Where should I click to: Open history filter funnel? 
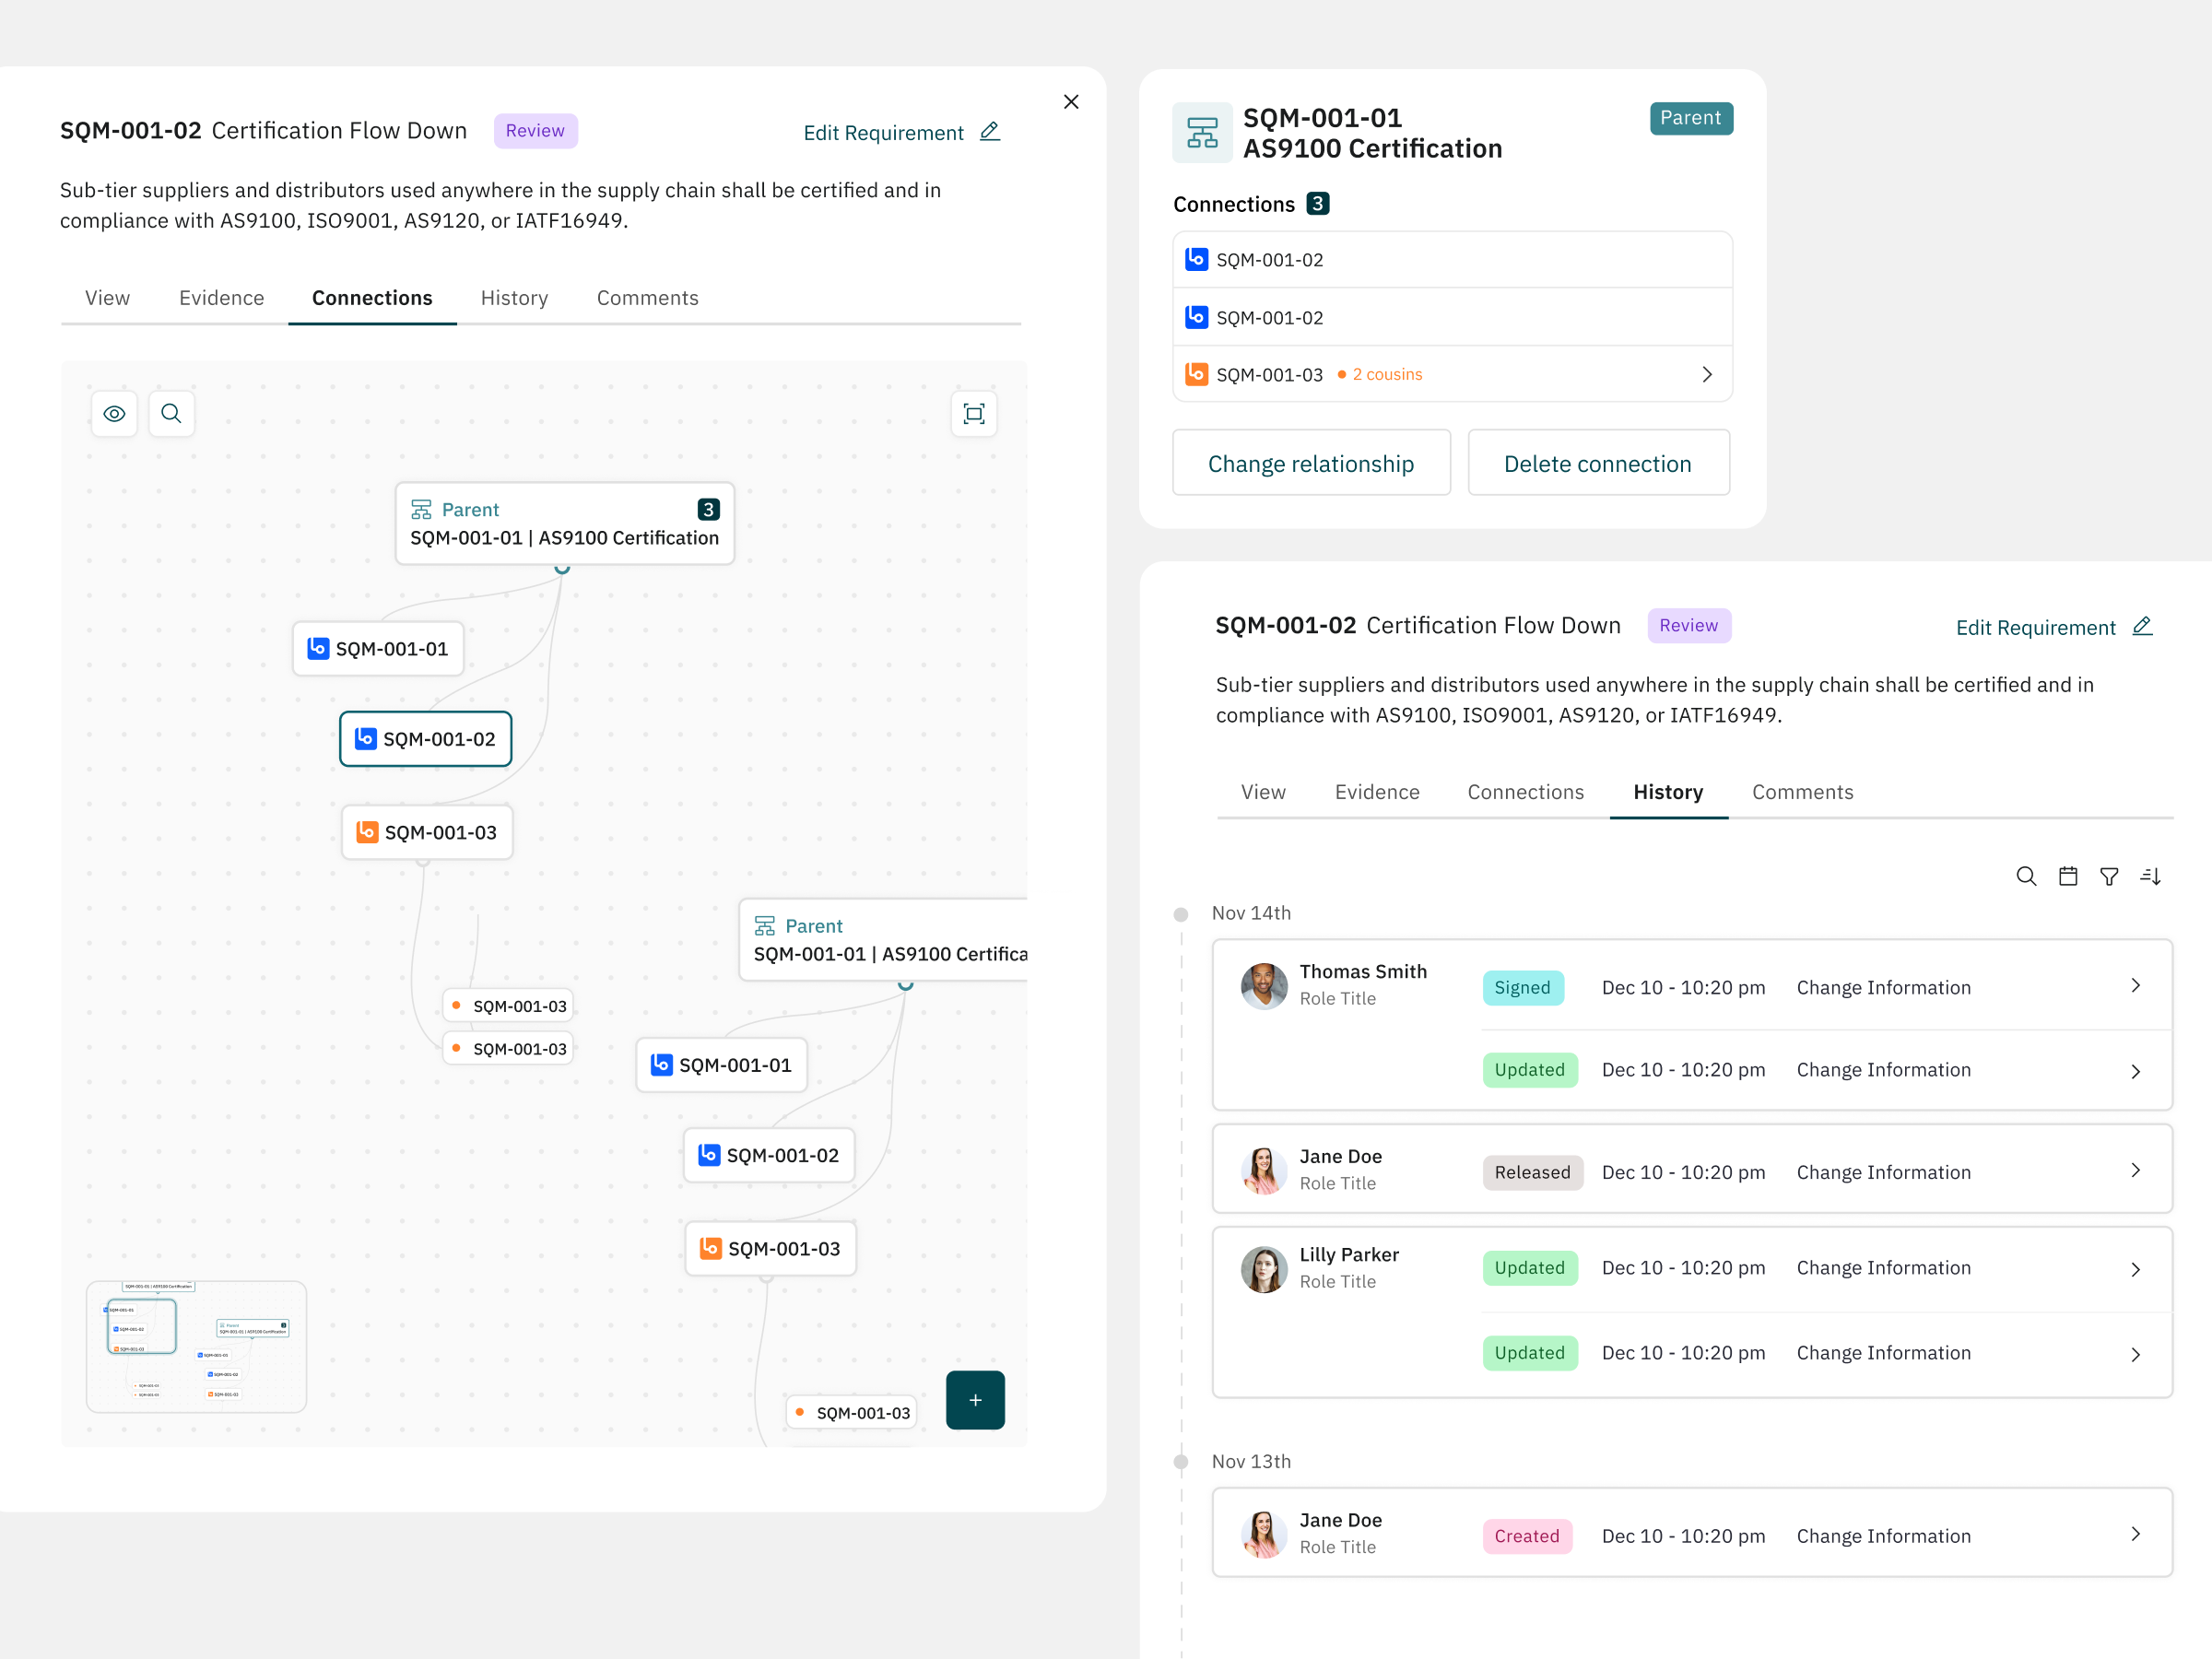point(2109,877)
